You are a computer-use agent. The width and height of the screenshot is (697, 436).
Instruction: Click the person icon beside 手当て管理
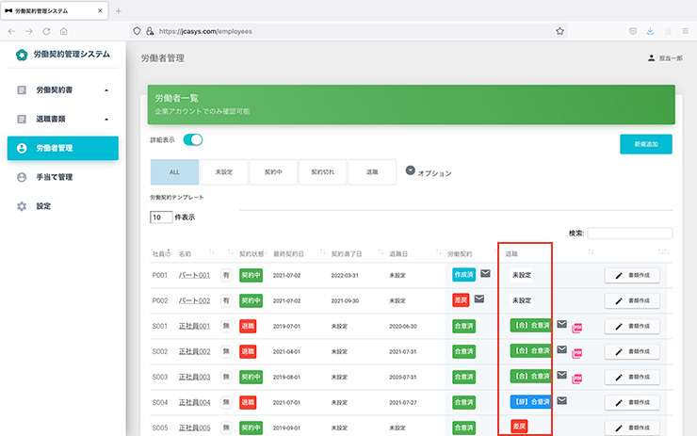click(x=22, y=177)
